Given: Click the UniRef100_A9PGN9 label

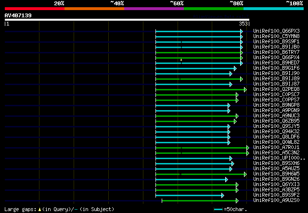Looking at the screenshot, I should (276, 111).
